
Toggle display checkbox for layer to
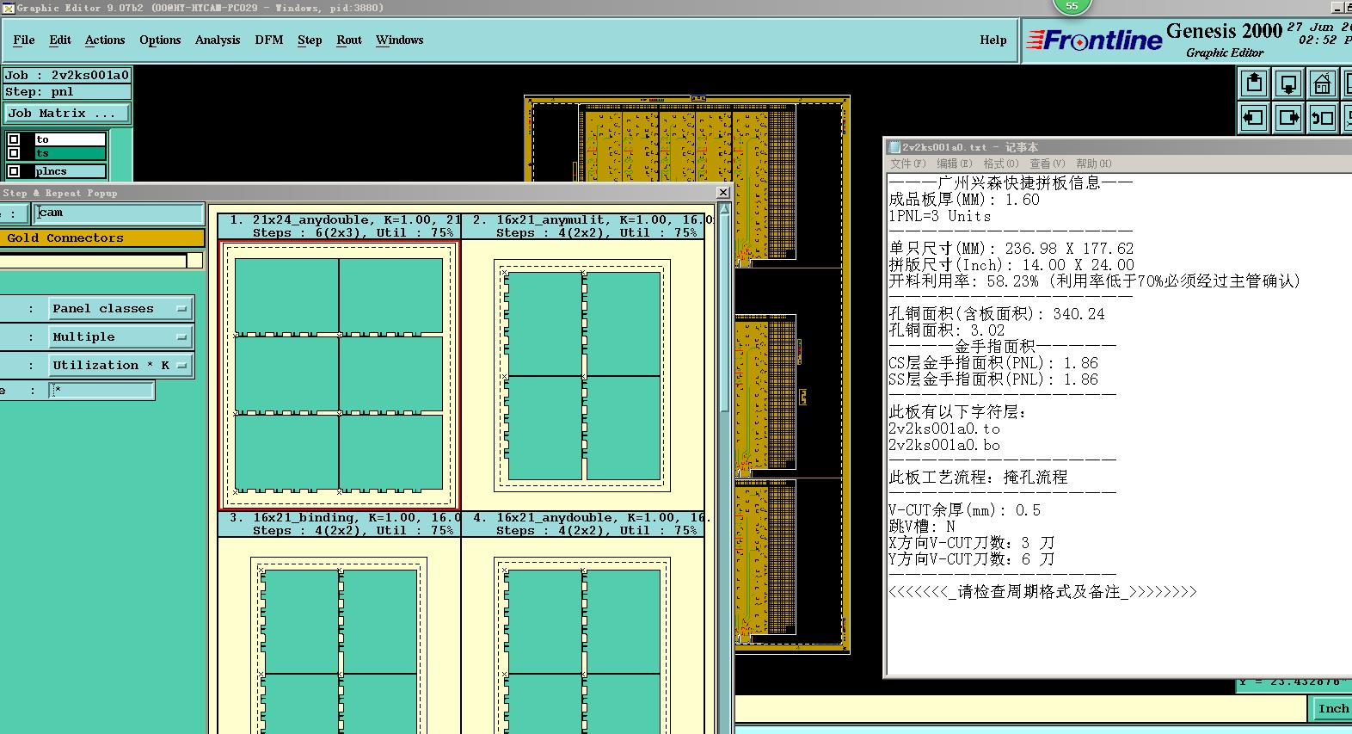pyautogui.click(x=14, y=139)
